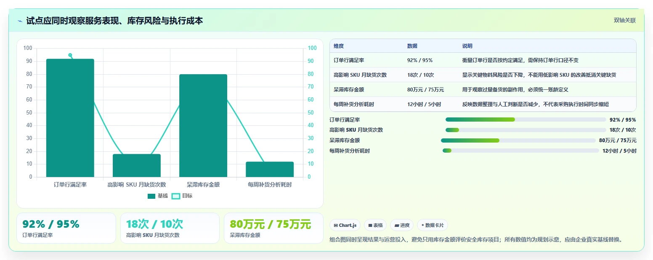Click the 呆滞库存金额 bar in the chart

click(x=203, y=126)
